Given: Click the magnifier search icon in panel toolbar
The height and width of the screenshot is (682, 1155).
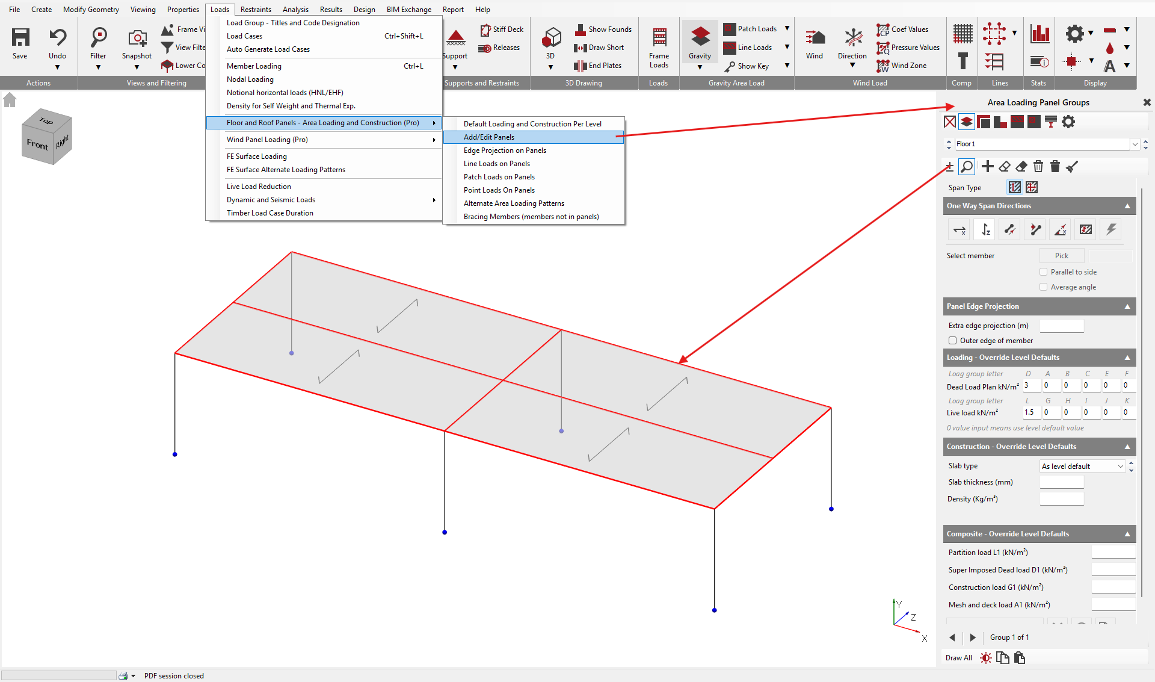Looking at the screenshot, I should click(967, 166).
